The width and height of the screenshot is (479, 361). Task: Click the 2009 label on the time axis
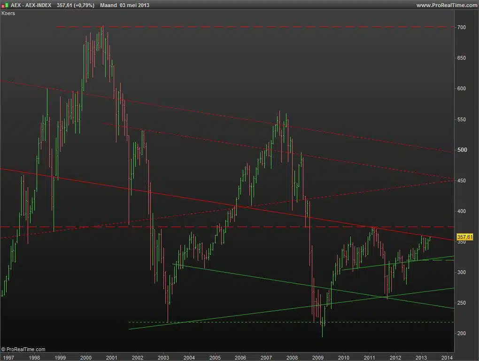pos(317,357)
